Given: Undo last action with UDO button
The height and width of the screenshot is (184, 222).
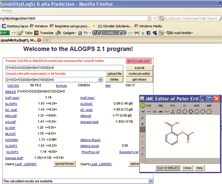Looking at the screenshot, I should tap(196, 106).
